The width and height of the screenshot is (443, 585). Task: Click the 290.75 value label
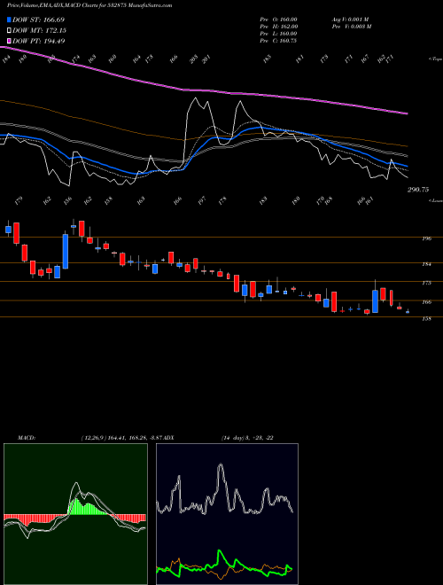[x=417, y=190]
